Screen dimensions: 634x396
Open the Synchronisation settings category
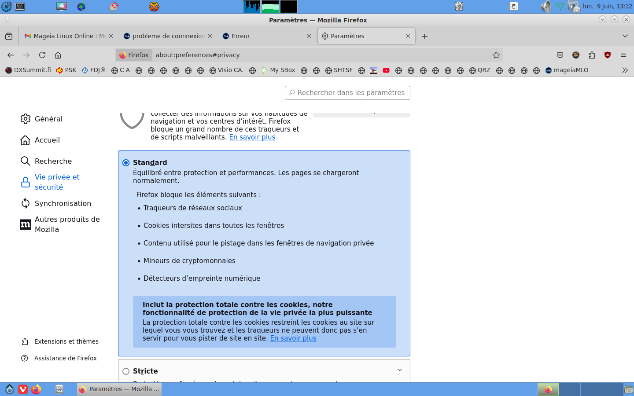pyautogui.click(x=56, y=203)
